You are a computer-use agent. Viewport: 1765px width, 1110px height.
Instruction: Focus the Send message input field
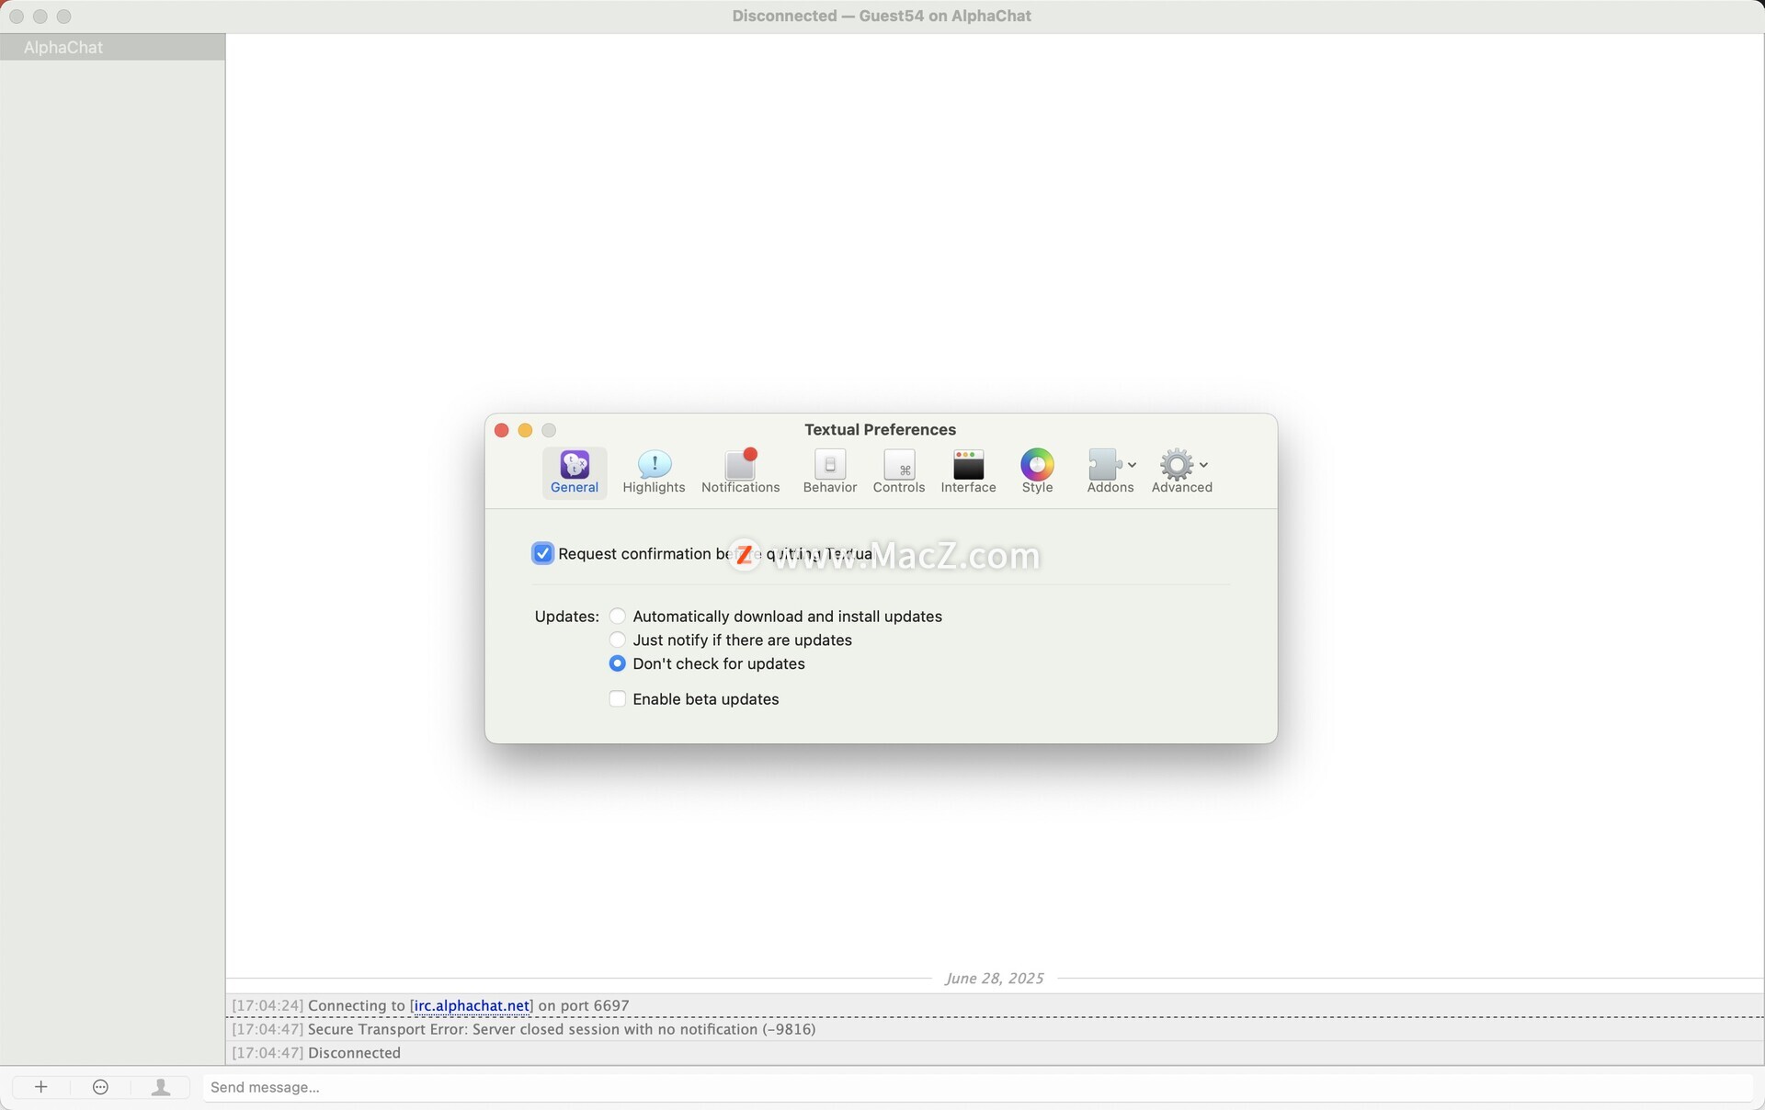[977, 1087]
